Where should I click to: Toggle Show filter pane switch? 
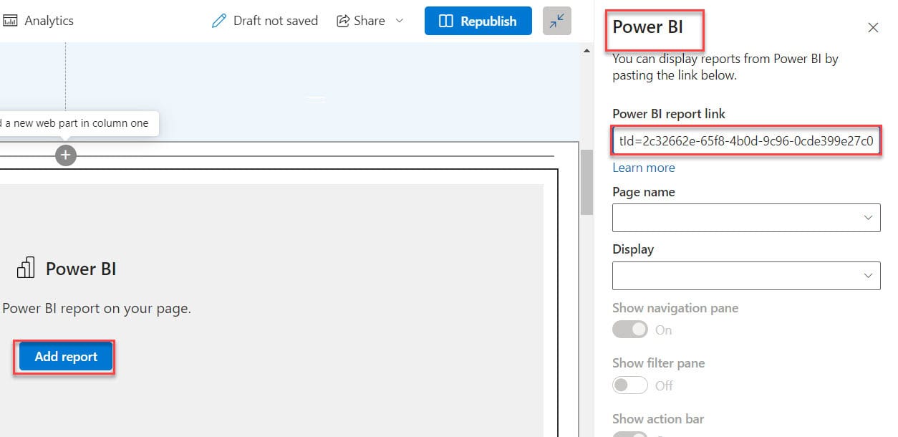click(630, 385)
